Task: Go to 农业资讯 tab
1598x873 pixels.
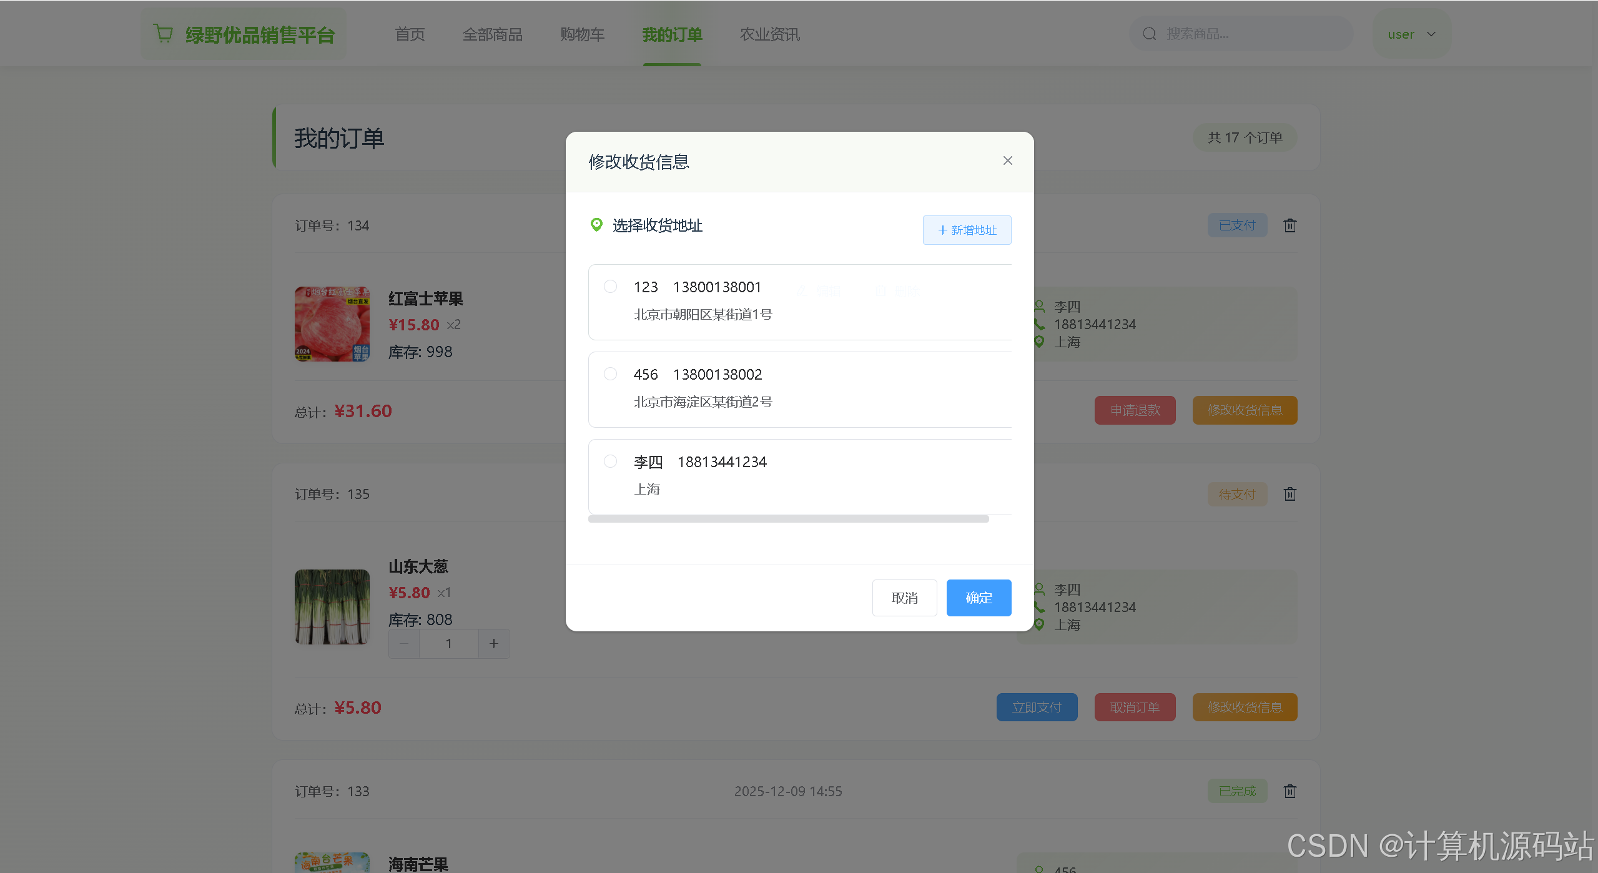Action: pyautogui.click(x=769, y=34)
